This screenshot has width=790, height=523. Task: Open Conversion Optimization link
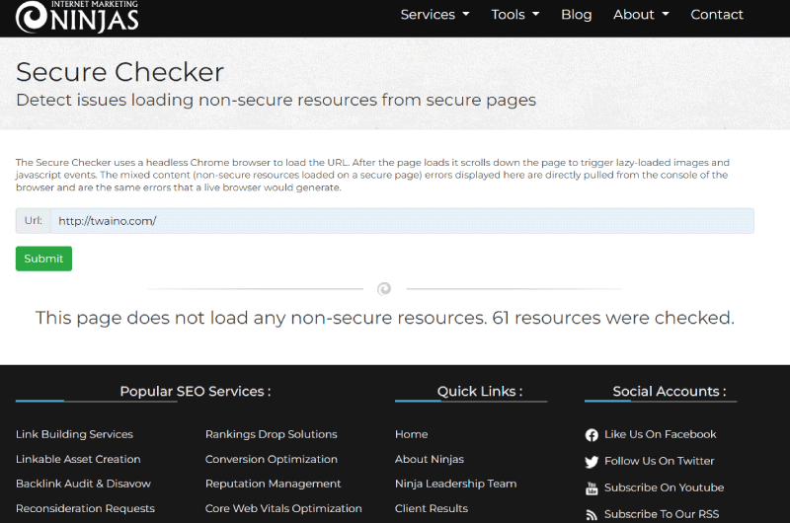271,459
